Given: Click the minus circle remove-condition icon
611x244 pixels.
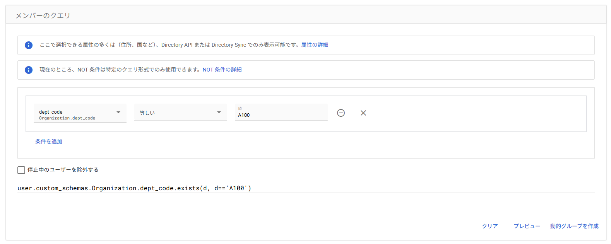Looking at the screenshot, I should point(341,113).
